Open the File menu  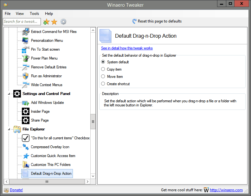pos(8,14)
